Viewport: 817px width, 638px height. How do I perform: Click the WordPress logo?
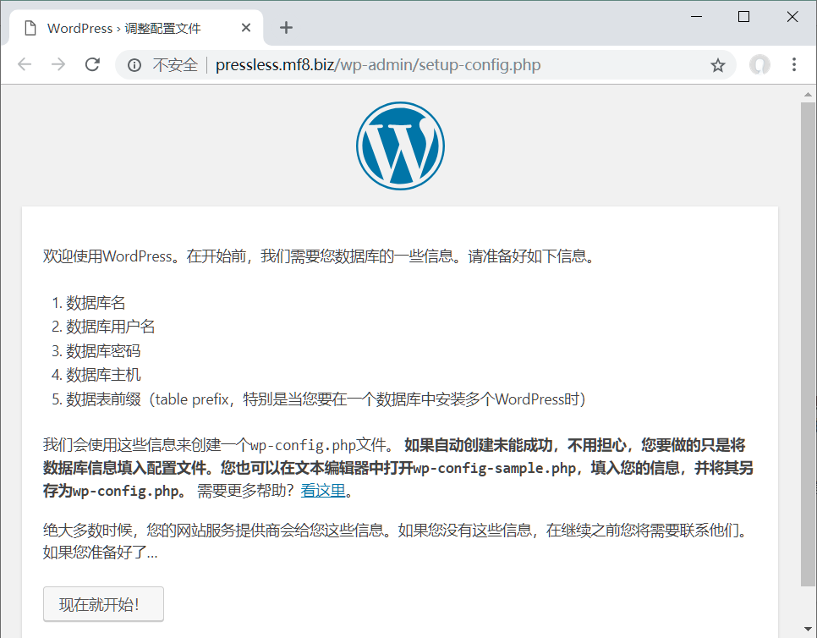tap(400, 146)
